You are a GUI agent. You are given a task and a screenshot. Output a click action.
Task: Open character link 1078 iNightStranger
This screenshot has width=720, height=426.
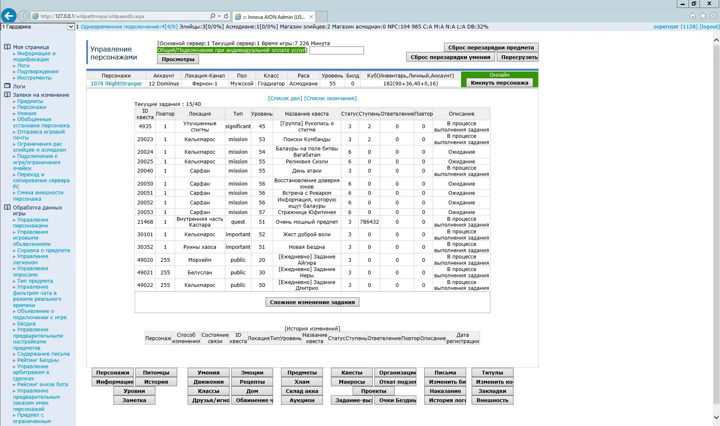pyautogui.click(x=116, y=84)
